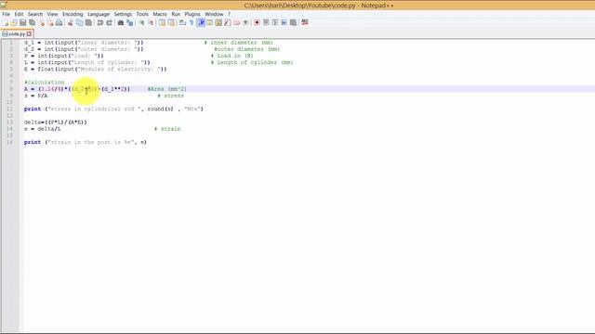
Task: Click the '# strain' comment
Action: [x=167, y=129]
